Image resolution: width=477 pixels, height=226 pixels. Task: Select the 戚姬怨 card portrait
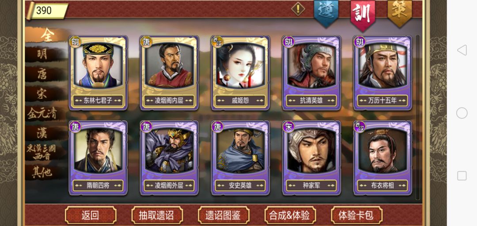coord(240,66)
